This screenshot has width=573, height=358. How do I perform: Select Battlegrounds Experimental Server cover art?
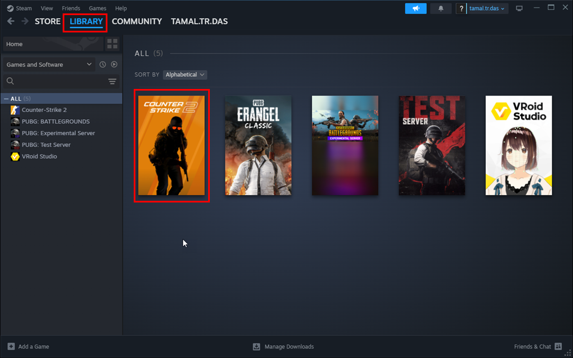pyautogui.click(x=345, y=145)
